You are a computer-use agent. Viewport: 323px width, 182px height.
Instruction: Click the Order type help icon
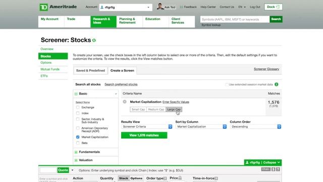click(x=165, y=178)
